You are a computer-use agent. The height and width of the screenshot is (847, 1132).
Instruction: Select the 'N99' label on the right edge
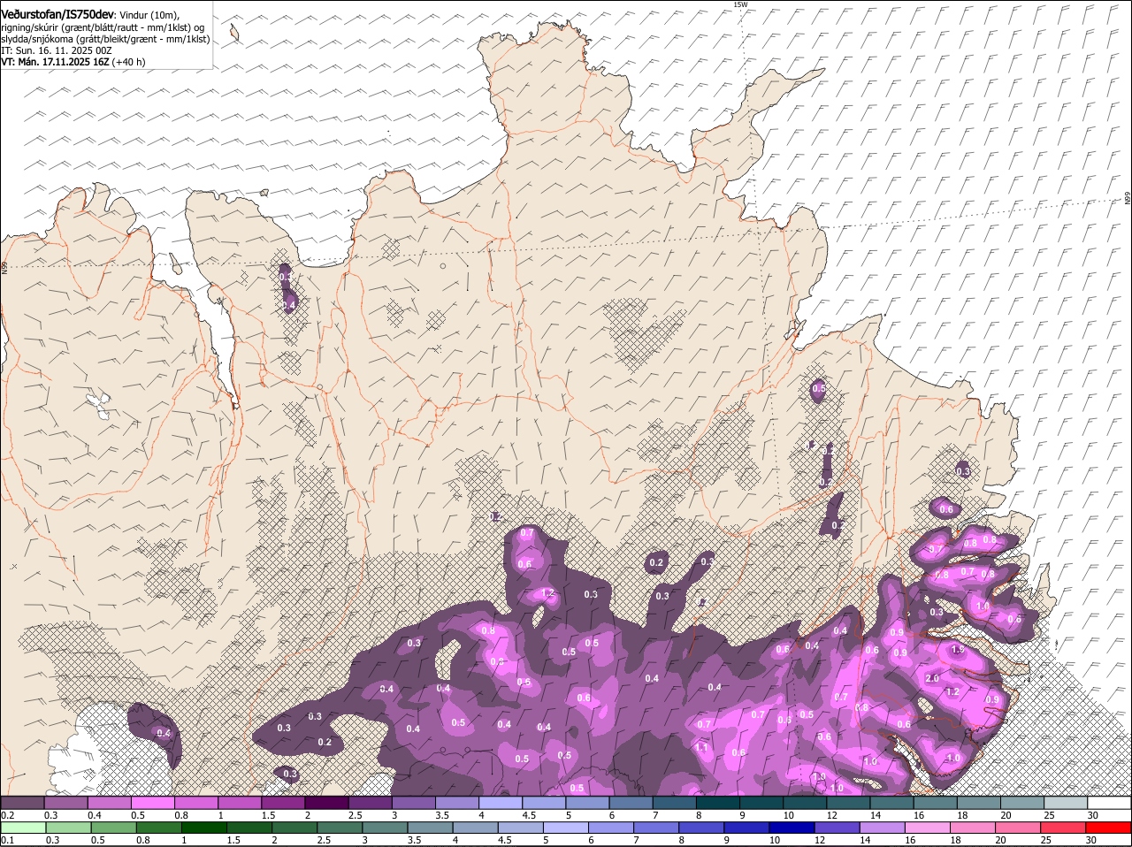(1128, 199)
